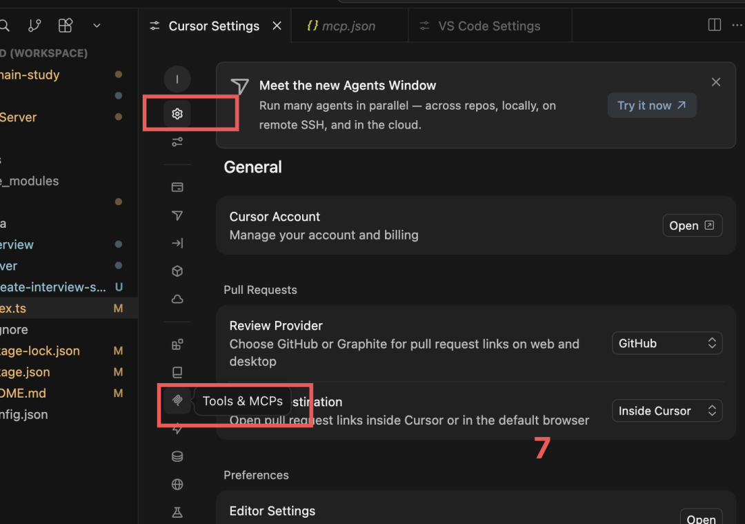This screenshot has width=745, height=524.
Task: Open Cursor Account management
Action: tap(693, 225)
